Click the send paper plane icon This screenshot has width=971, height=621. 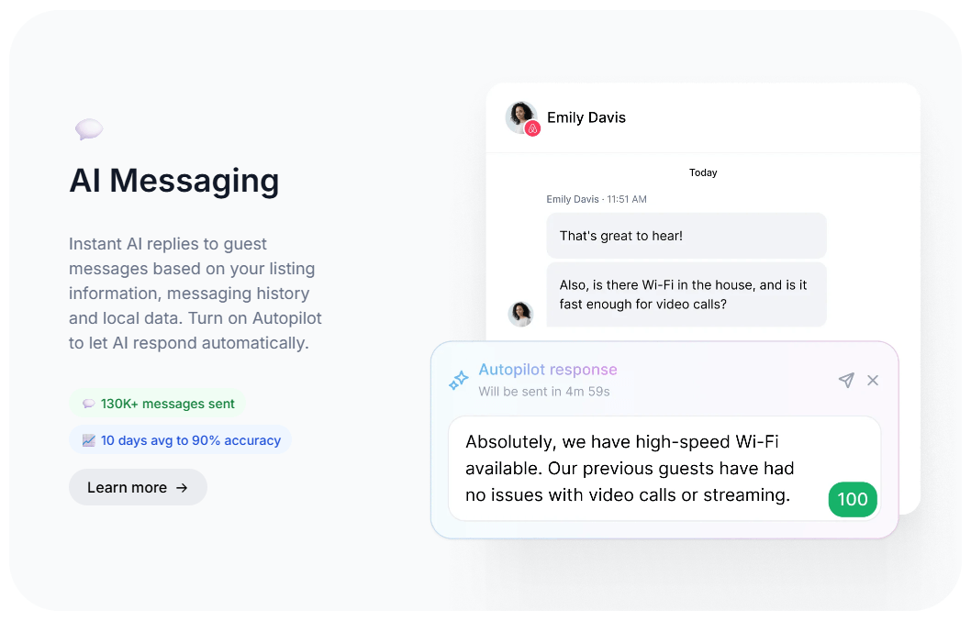pyautogui.click(x=846, y=380)
